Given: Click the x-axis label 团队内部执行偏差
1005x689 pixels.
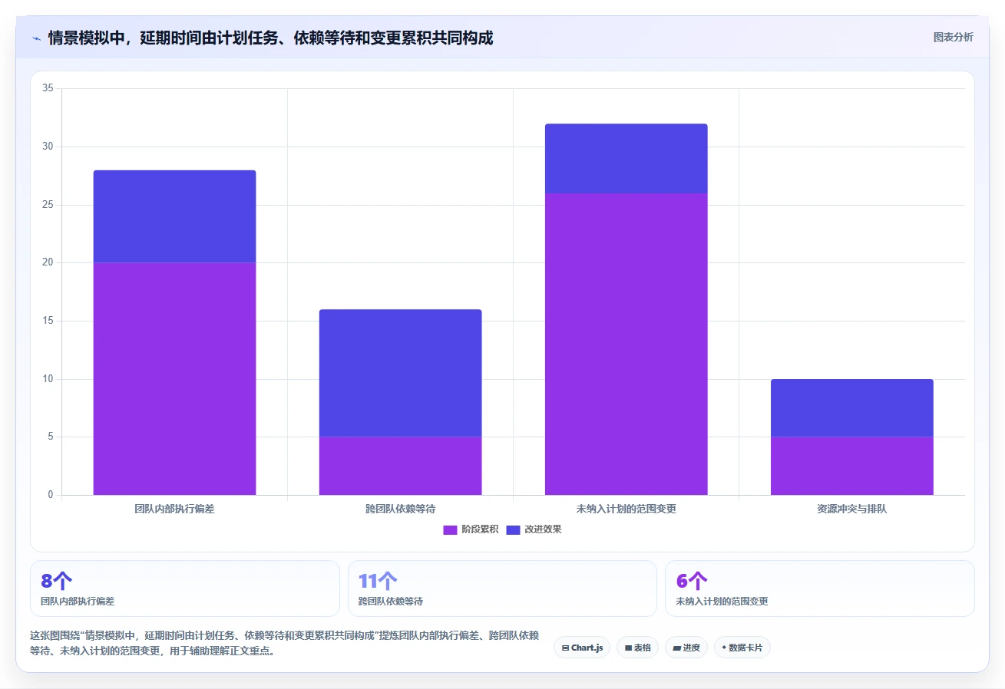Looking at the screenshot, I should coord(174,509).
